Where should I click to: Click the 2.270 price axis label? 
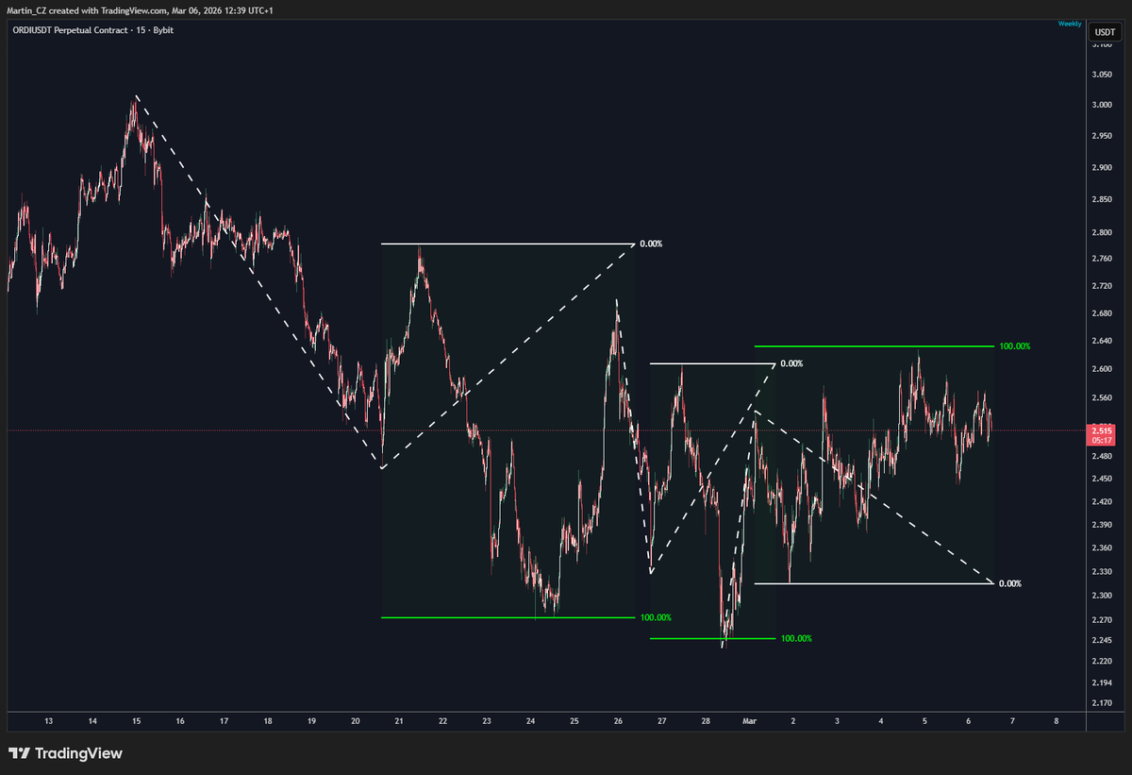click(1102, 621)
